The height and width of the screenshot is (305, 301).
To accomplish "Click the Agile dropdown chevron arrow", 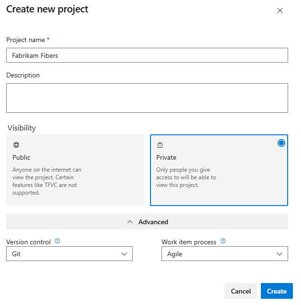I will [x=279, y=254].
